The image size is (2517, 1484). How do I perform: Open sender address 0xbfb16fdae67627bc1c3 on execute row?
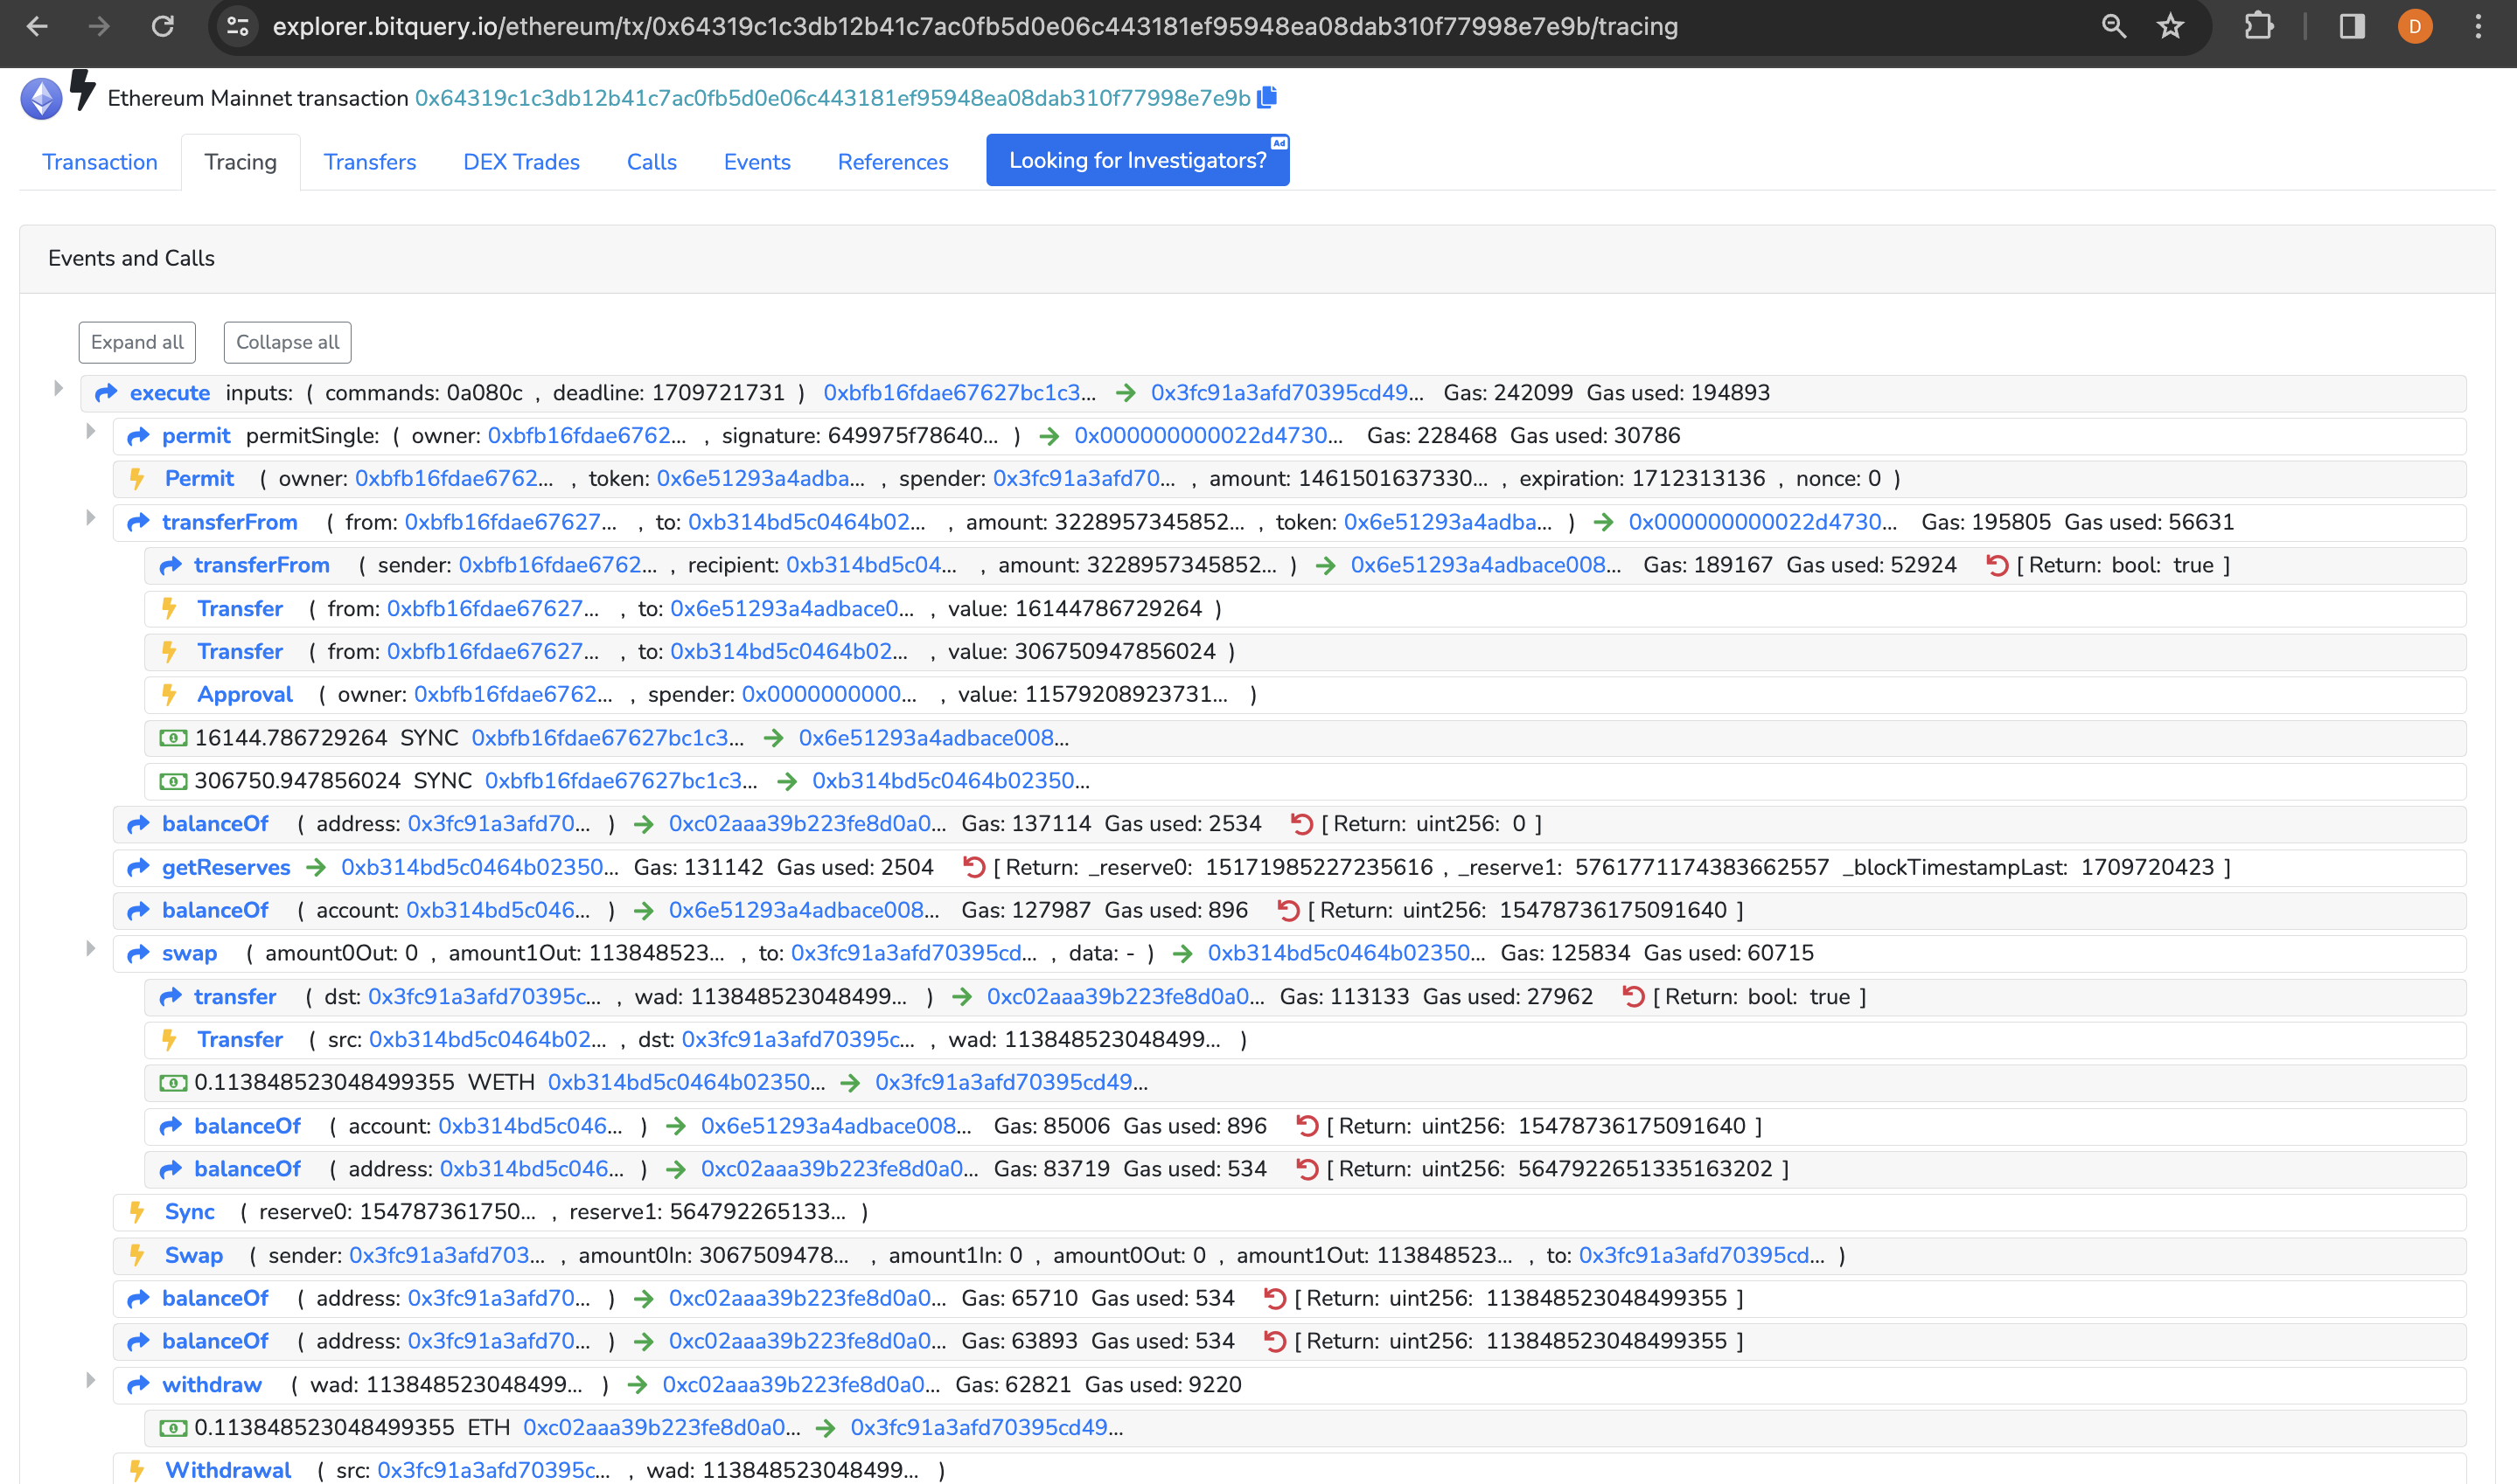pyautogui.click(x=959, y=393)
